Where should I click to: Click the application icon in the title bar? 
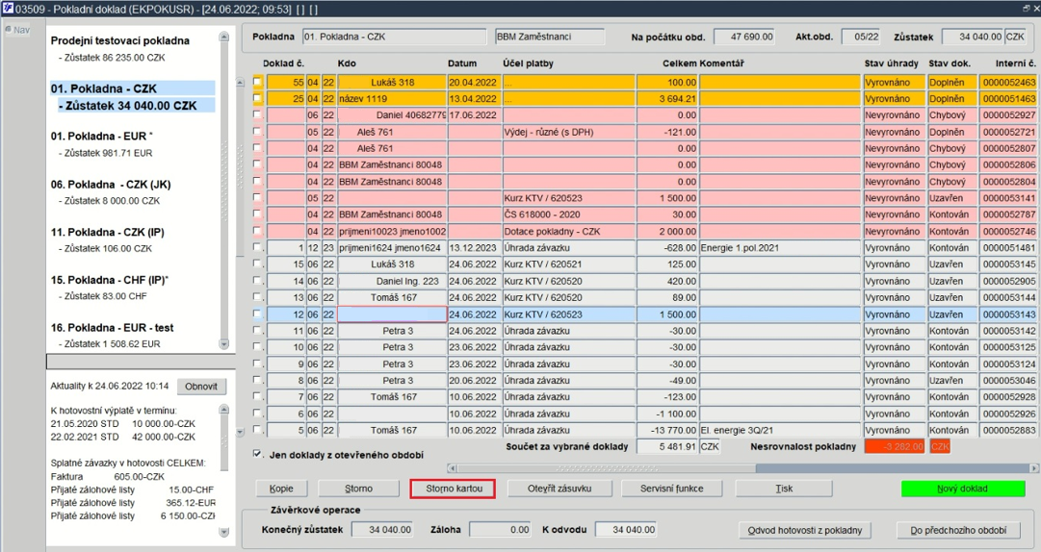point(8,8)
